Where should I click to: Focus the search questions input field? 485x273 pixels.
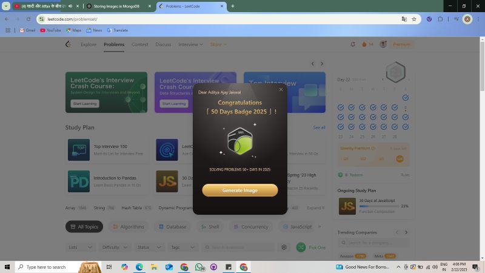[238, 247]
